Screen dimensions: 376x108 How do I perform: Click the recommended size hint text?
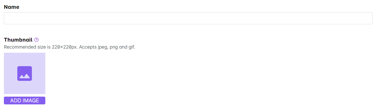(69, 47)
